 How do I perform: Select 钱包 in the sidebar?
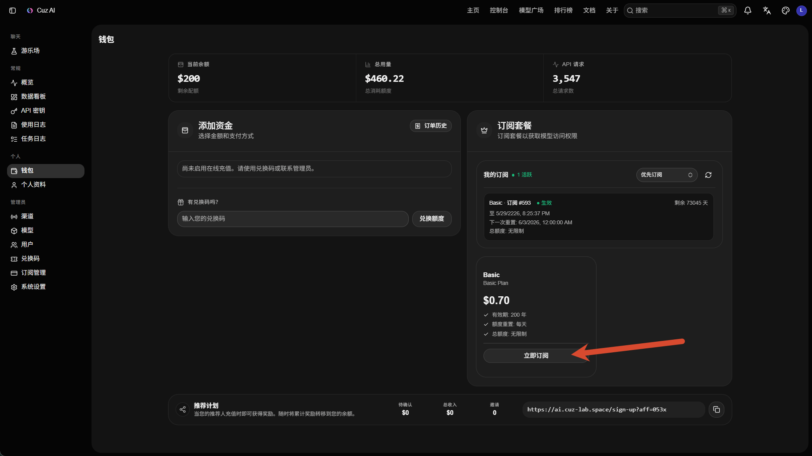coord(46,171)
